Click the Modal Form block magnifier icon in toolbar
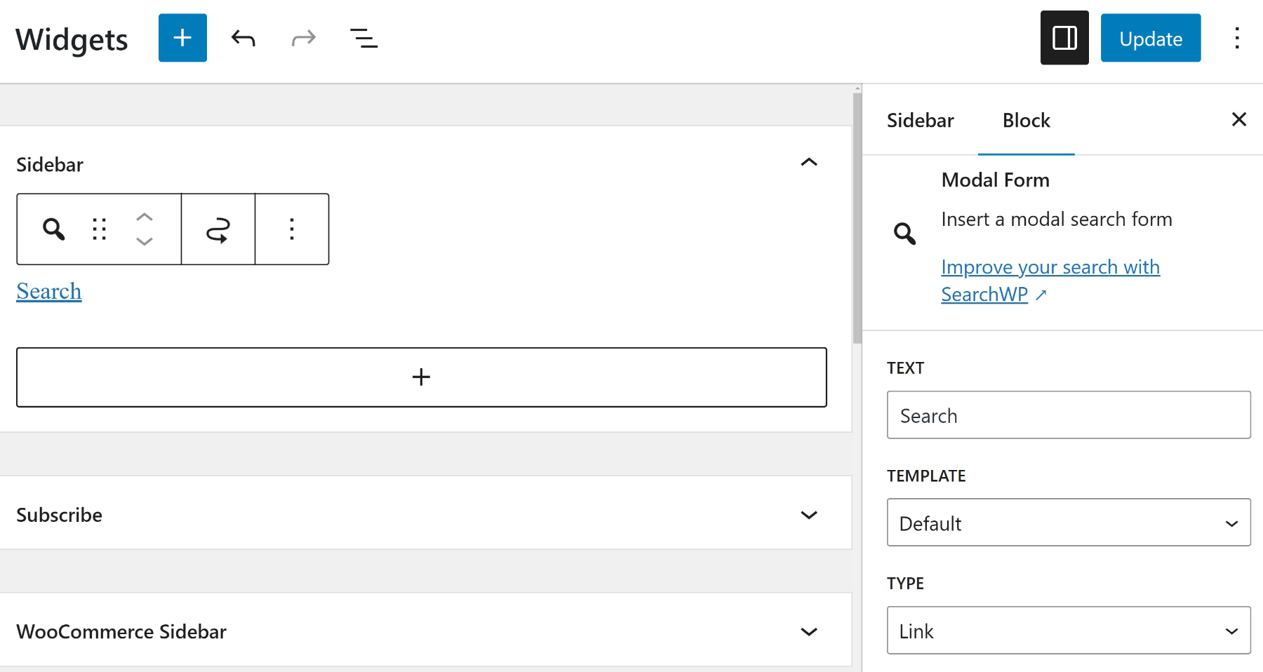The height and width of the screenshot is (672, 1263). click(x=53, y=229)
